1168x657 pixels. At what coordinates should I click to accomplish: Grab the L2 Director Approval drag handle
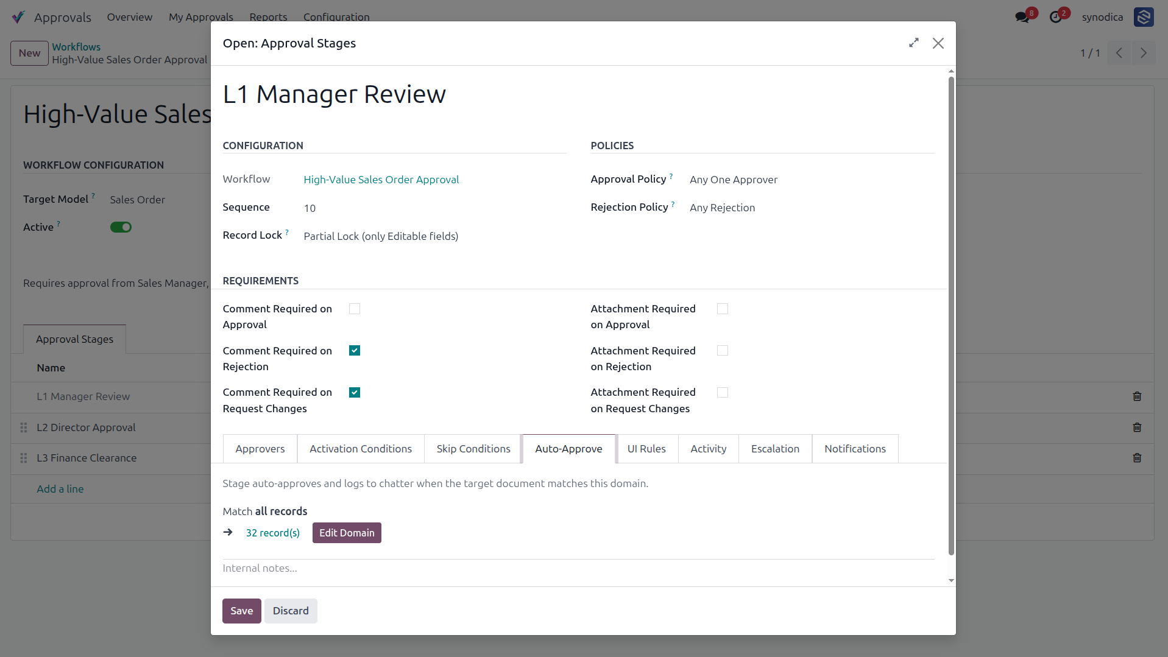(24, 427)
